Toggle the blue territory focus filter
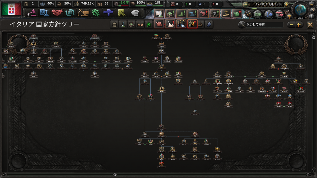Screen dimensions: 317x178 coord(209,25)
